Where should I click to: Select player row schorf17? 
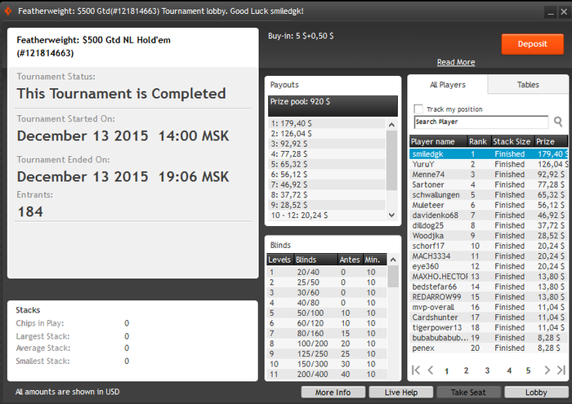tap(489, 246)
